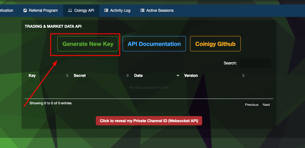This screenshot has width=305, height=148.
Task: Go to the Previous table page
Action: 252,105
